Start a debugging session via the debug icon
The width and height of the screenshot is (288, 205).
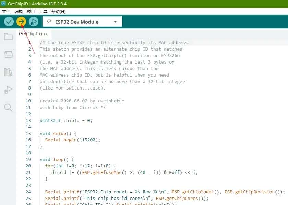(34, 21)
